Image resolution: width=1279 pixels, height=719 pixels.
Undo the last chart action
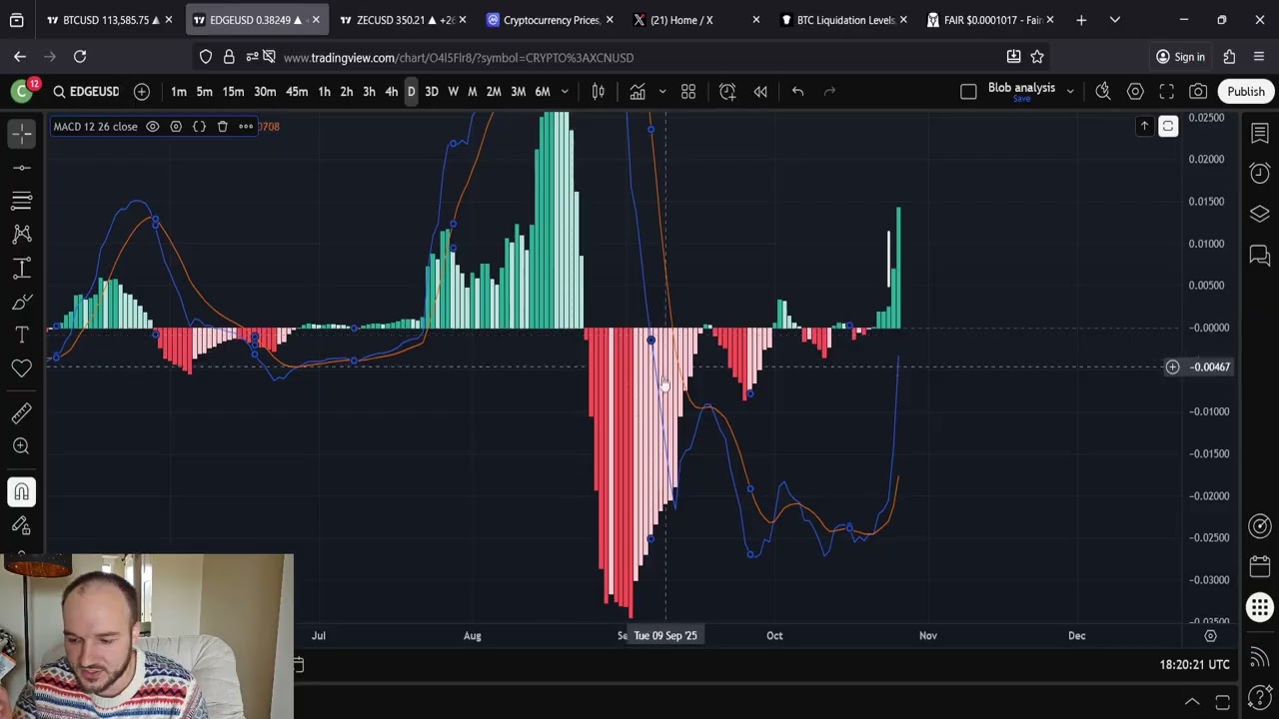coord(797,92)
